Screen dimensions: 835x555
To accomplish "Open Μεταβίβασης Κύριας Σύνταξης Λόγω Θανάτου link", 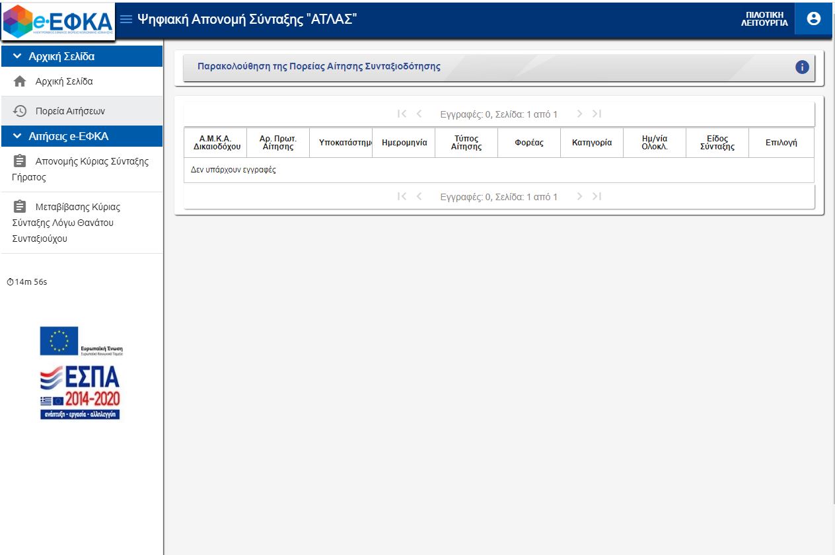I will pyautogui.click(x=77, y=207).
